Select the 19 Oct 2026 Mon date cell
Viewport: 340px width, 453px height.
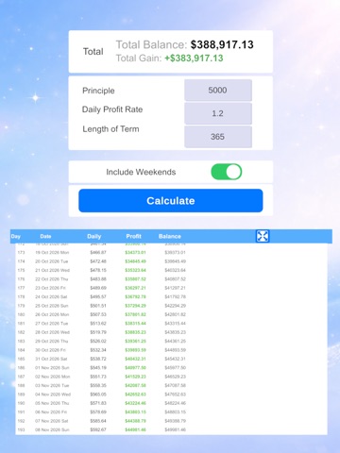52,252
